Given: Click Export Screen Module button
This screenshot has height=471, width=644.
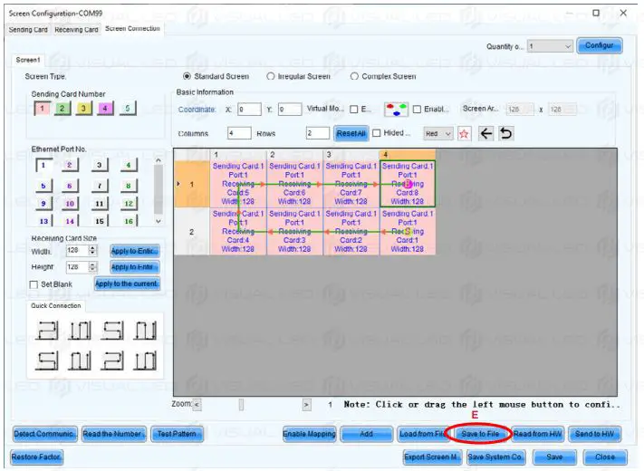Looking at the screenshot, I should pyautogui.click(x=432, y=457).
